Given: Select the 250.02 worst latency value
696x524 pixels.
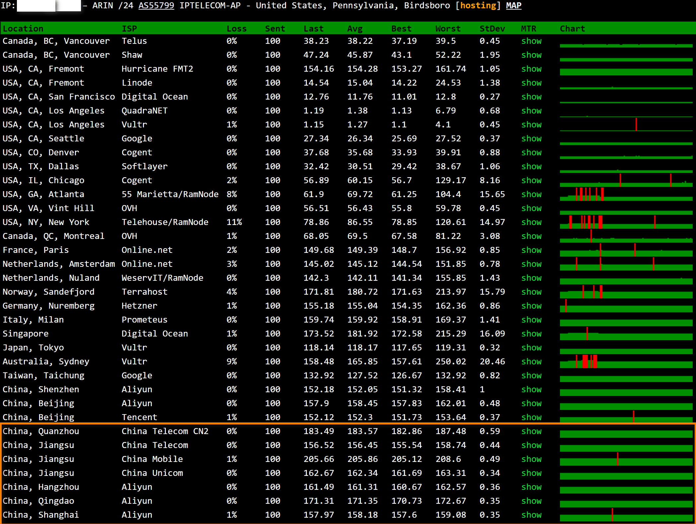Looking at the screenshot, I should [451, 361].
